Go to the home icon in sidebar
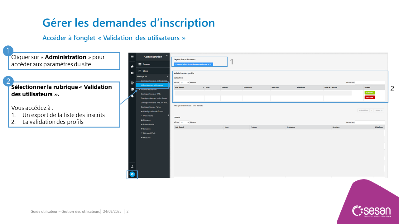The image size is (399, 224). pos(132,67)
